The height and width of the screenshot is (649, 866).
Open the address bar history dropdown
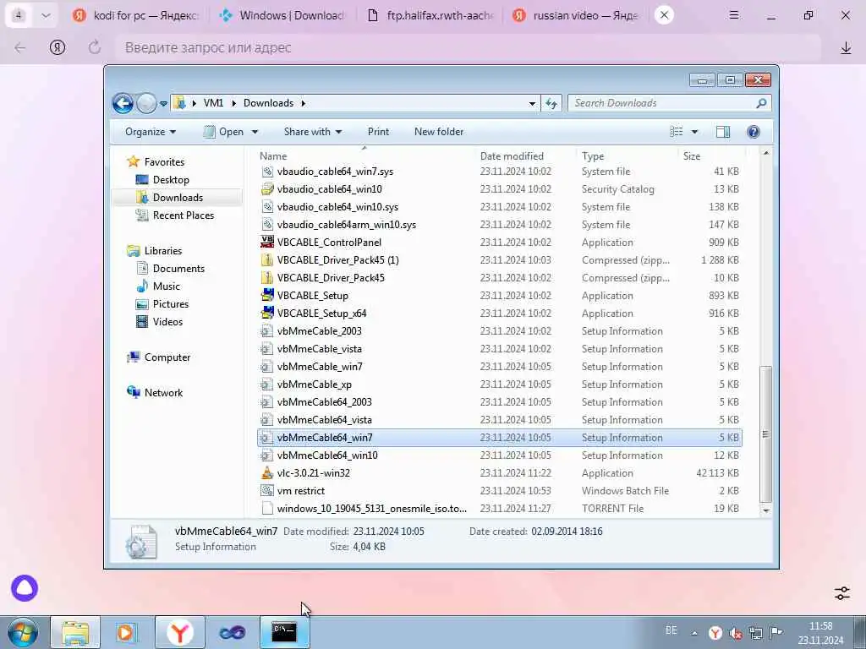(x=532, y=103)
